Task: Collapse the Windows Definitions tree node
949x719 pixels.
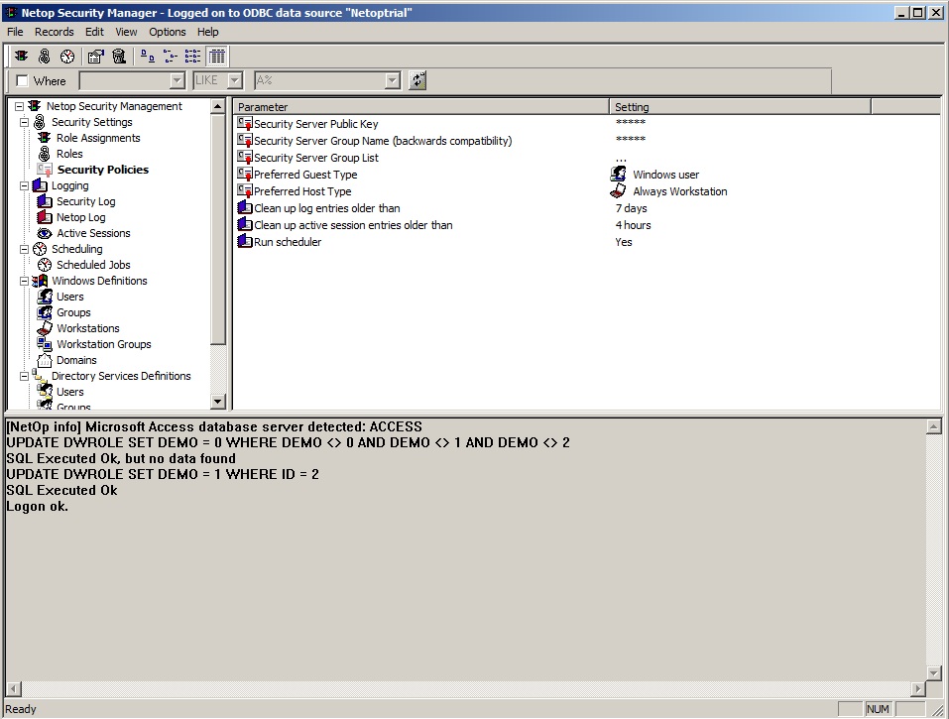Action: coord(24,281)
